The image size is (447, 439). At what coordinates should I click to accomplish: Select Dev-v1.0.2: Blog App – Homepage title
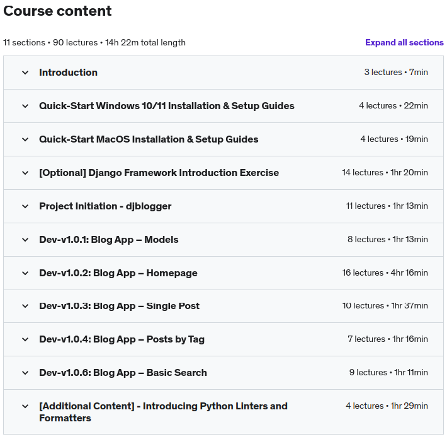118,273
